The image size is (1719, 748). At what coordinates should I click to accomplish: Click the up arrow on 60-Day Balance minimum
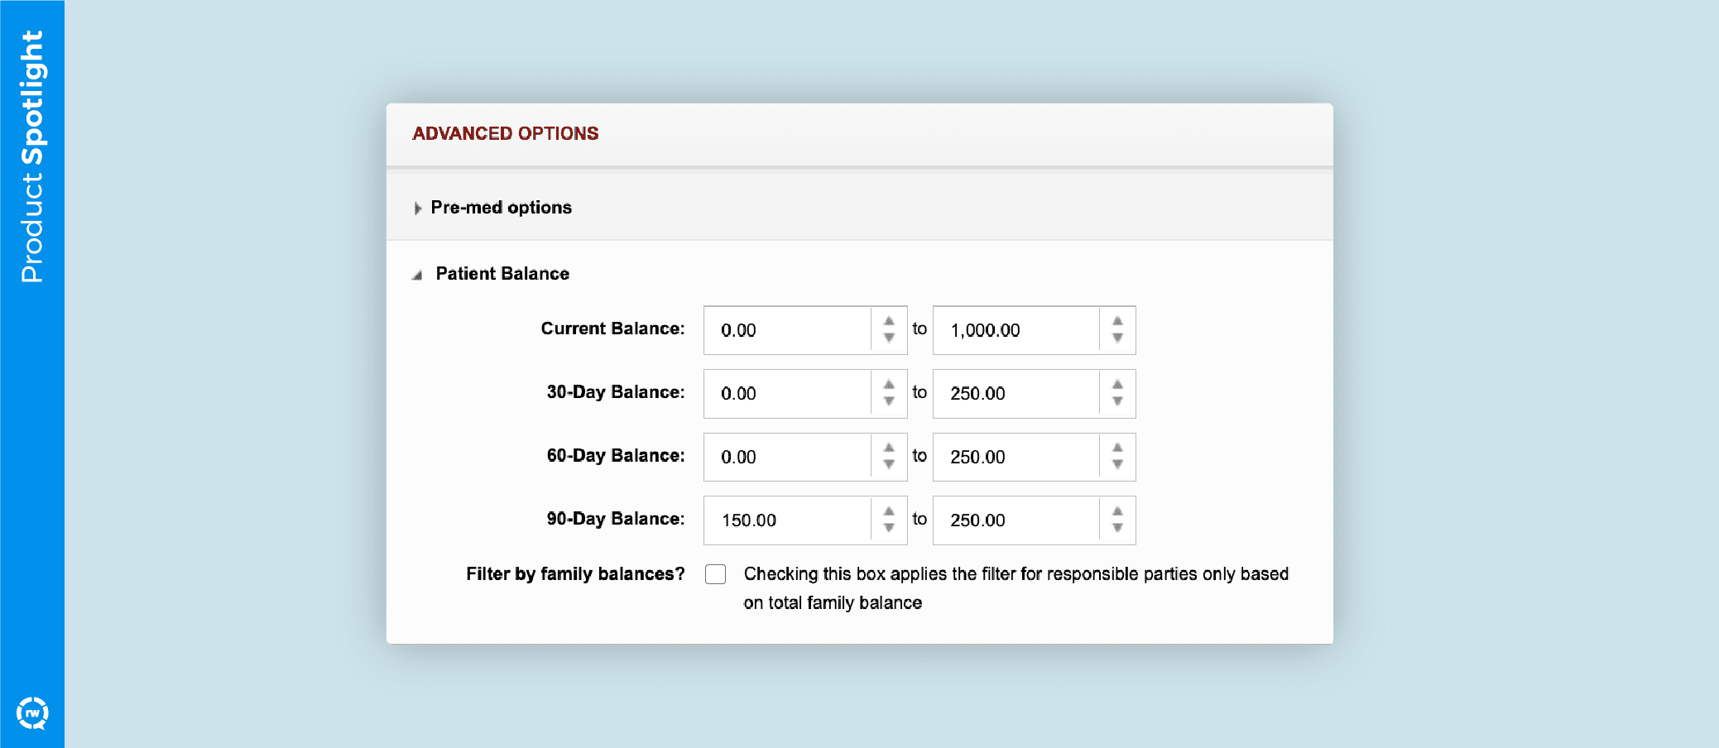887,449
